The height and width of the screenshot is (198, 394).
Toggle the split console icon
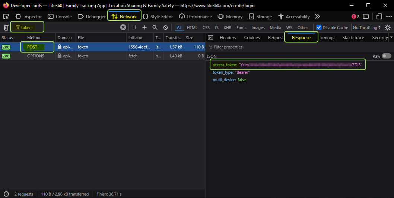(x=366, y=17)
